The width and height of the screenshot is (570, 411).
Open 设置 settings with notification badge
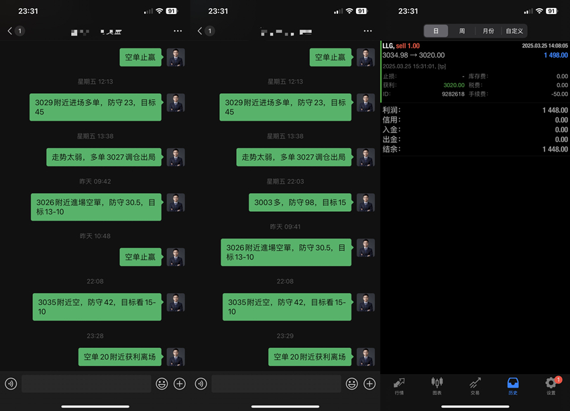tap(551, 386)
